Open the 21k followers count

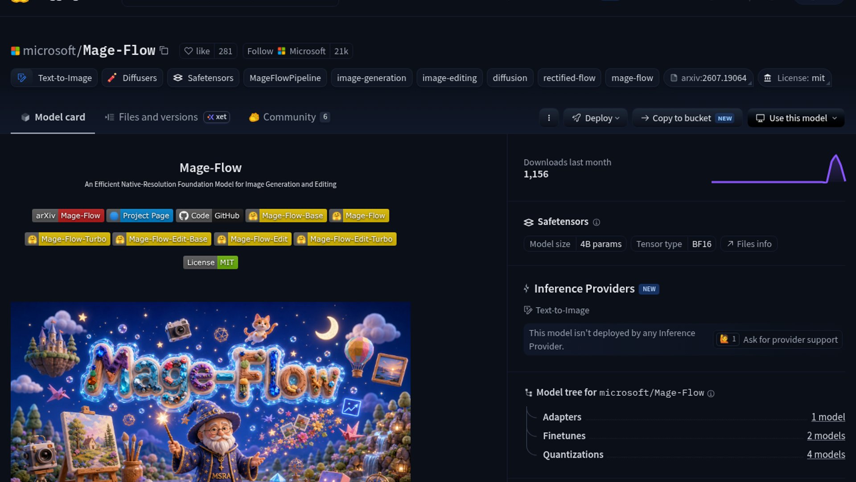[x=341, y=51]
